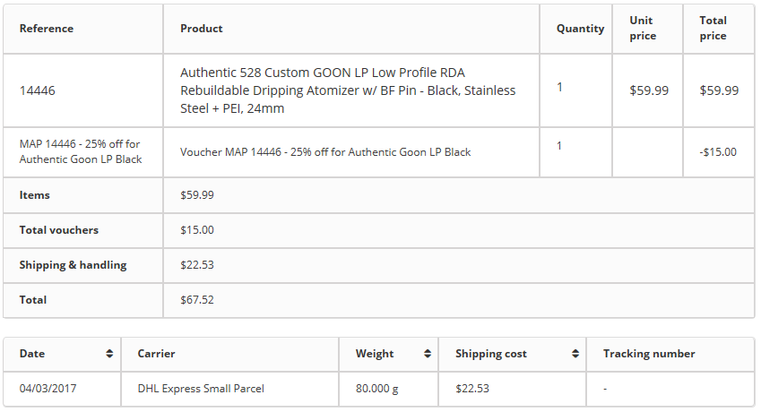This screenshot has height=412, width=761.
Task: Click the Unit price column header
Action: coord(643,29)
